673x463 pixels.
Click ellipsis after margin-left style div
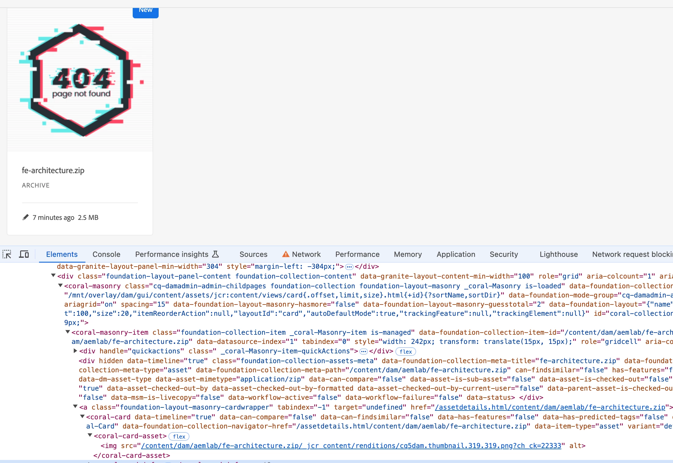click(x=349, y=267)
